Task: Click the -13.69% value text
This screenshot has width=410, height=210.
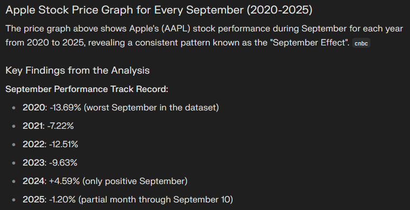Action: (65, 108)
